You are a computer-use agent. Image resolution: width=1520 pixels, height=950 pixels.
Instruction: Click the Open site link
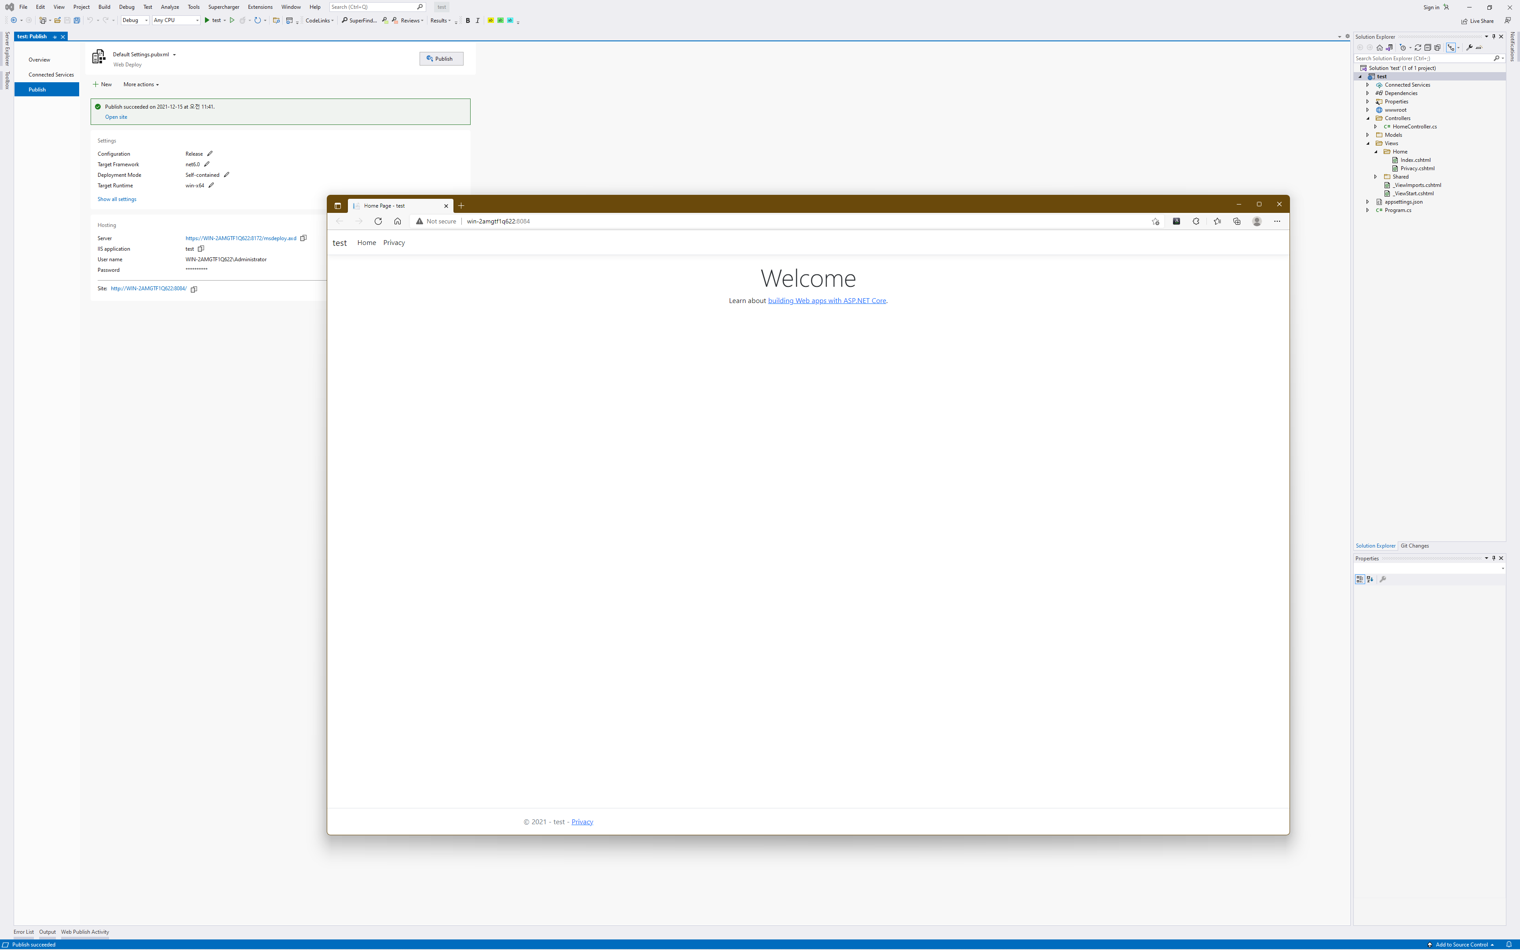click(116, 117)
